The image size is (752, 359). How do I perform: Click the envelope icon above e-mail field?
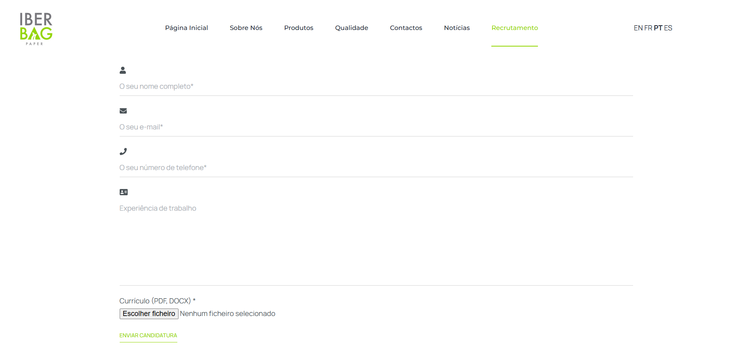pyautogui.click(x=123, y=111)
